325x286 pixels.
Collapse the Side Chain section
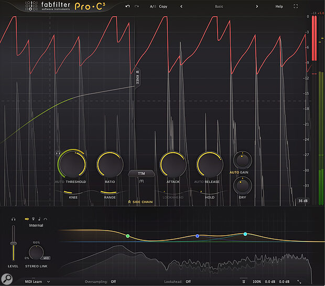(141, 201)
